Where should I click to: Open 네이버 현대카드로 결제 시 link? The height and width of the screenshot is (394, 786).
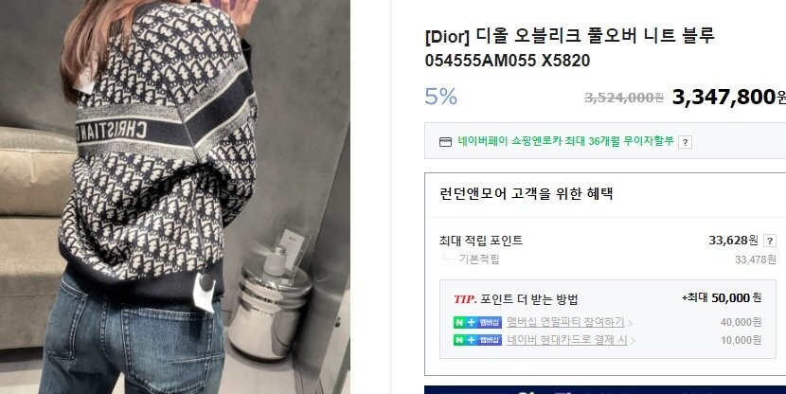567,340
